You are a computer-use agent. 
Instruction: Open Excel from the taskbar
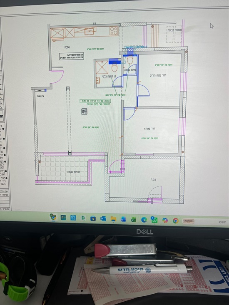pyautogui.click(x=134, y=220)
